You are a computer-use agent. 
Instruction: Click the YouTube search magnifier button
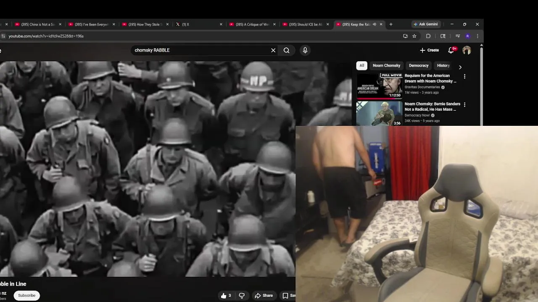click(286, 50)
